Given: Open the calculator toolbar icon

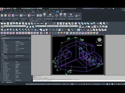Looking at the screenshot, I should (x=72, y=24).
